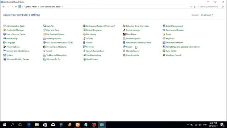
Task: Click the Flash Player icon
Action: click(x=124, y=34)
